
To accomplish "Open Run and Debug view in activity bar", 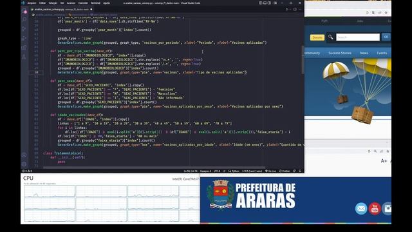I will coord(24,38).
